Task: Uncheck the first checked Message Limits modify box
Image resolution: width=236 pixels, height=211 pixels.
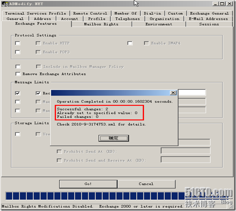Action: pos(18,93)
